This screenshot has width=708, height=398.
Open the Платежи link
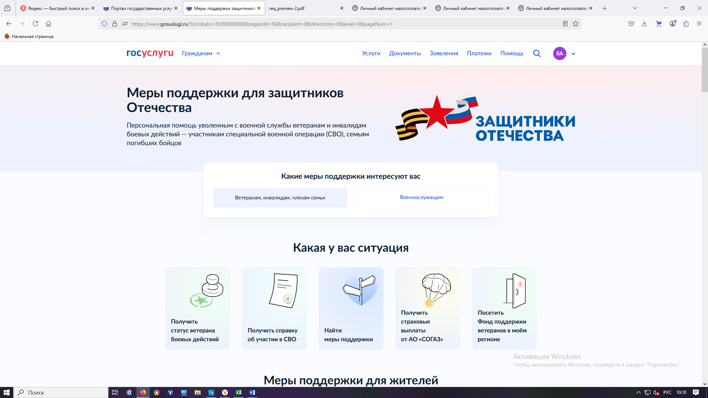(x=479, y=53)
